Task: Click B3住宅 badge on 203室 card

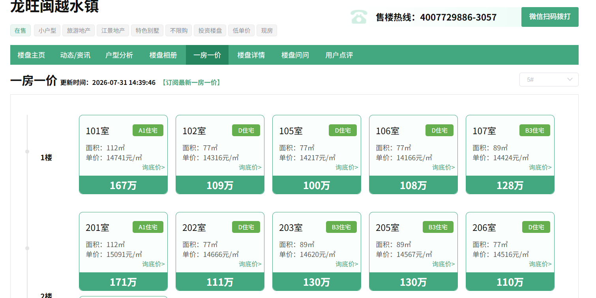Action: pyautogui.click(x=341, y=227)
